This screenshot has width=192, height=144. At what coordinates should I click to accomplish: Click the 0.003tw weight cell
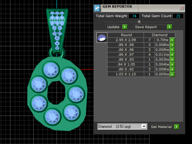point(162,60)
